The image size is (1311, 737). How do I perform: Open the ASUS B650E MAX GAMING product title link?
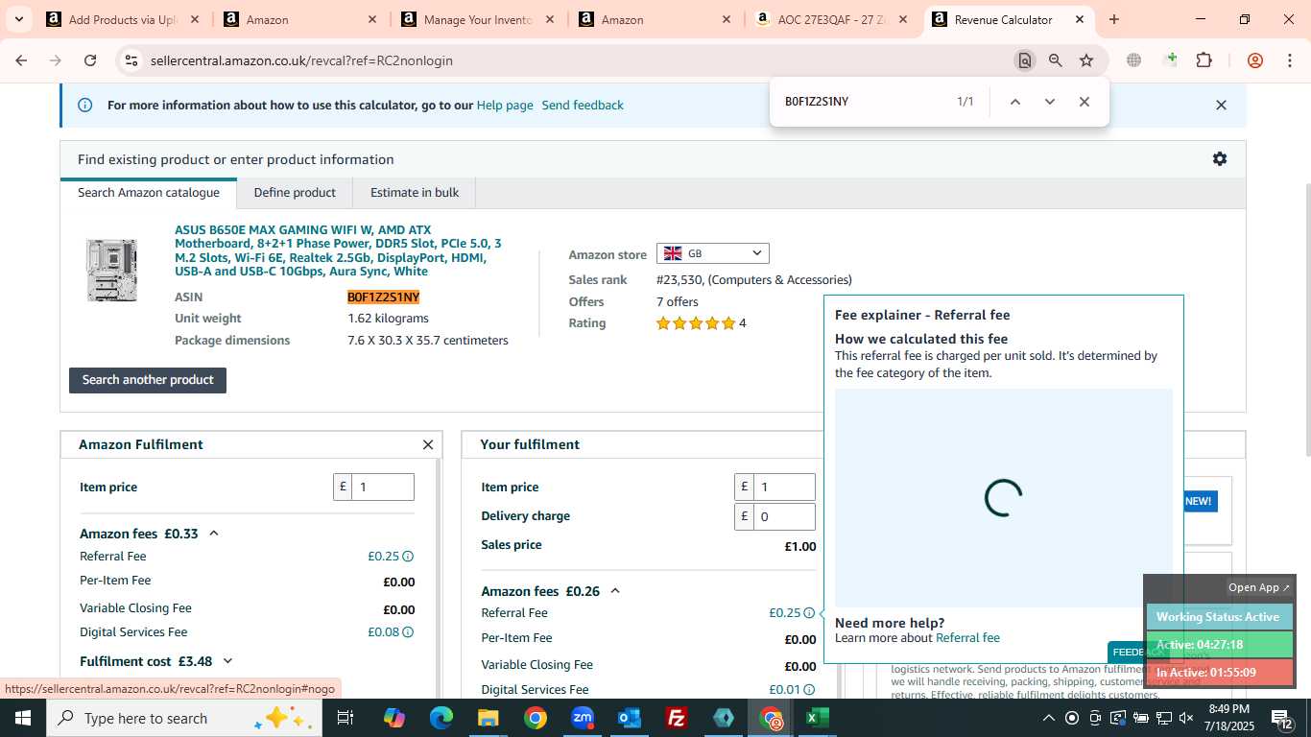[x=338, y=250]
